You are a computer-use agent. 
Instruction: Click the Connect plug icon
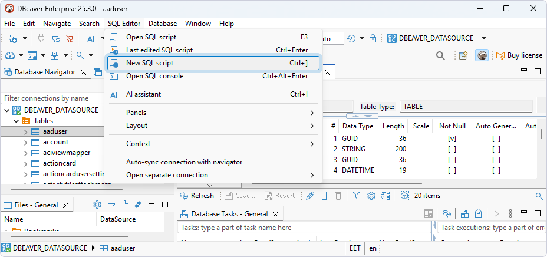[41, 38]
